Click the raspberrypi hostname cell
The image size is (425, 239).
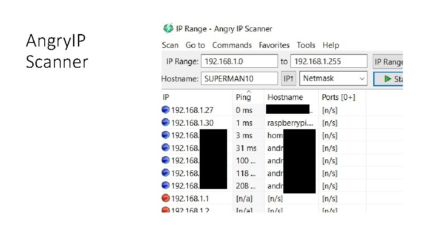pyautogui.click(x=290, y=123)
